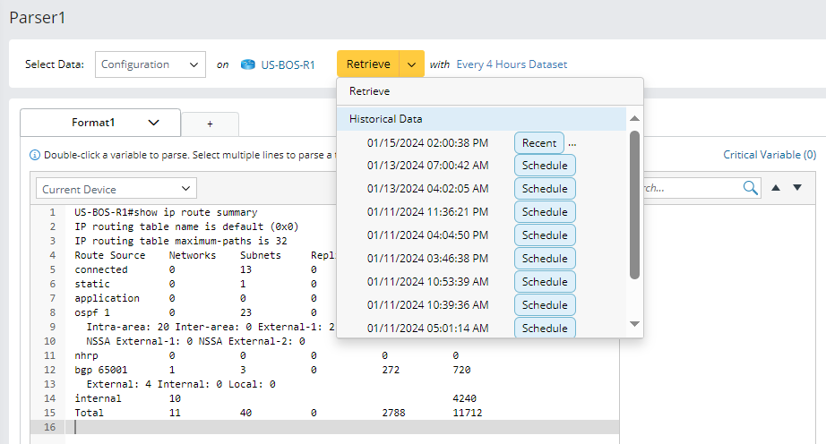Image resolution: width=826 pixels, height=444 pixels.
Task: Click the search magnifier icon
Action: tap(750, 188)
